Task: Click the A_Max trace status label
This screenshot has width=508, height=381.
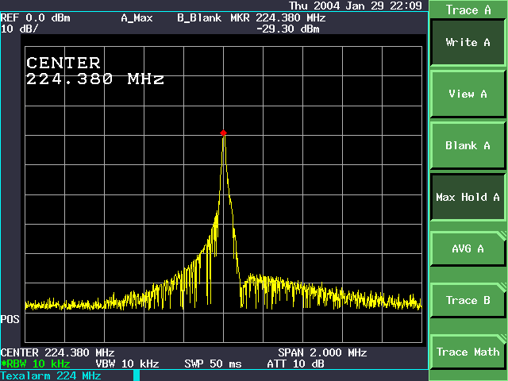Action: (137, 17)
